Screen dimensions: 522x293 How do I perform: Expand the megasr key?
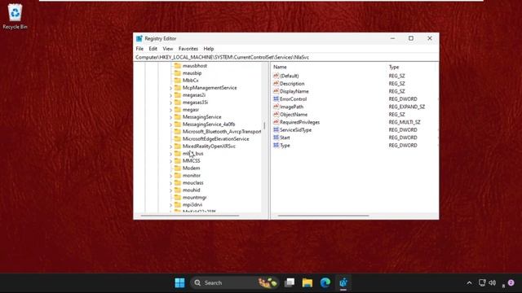coord(170,110)
